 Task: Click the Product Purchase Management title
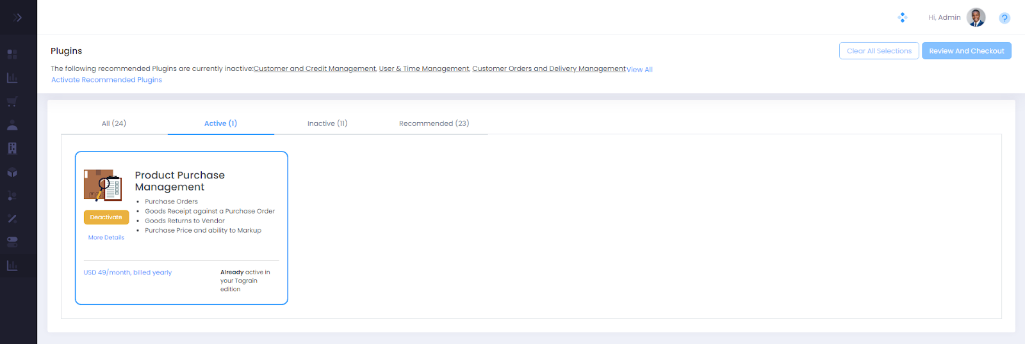[180, 181]
